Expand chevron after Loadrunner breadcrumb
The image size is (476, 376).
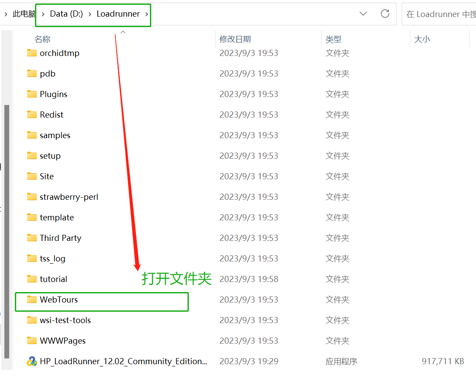coord(146,14)
